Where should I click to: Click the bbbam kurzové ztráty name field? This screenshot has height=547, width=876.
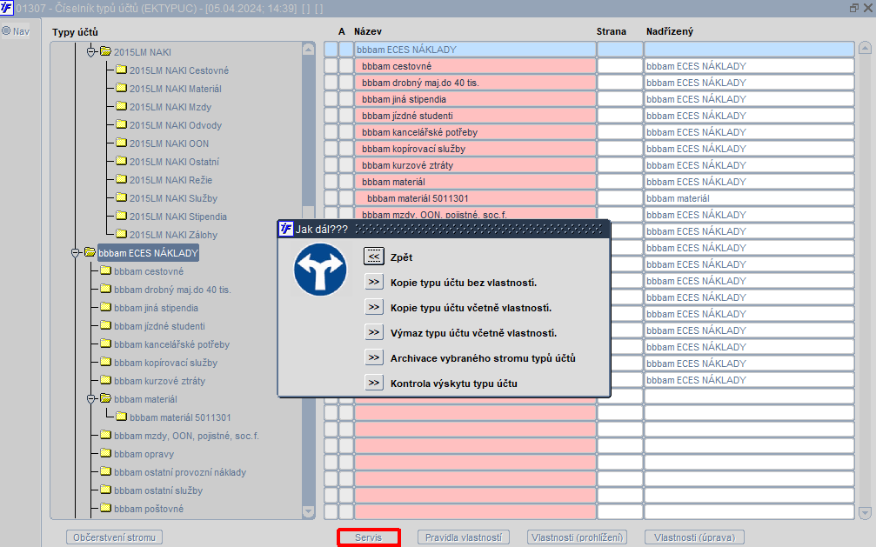tap(475, 165)
